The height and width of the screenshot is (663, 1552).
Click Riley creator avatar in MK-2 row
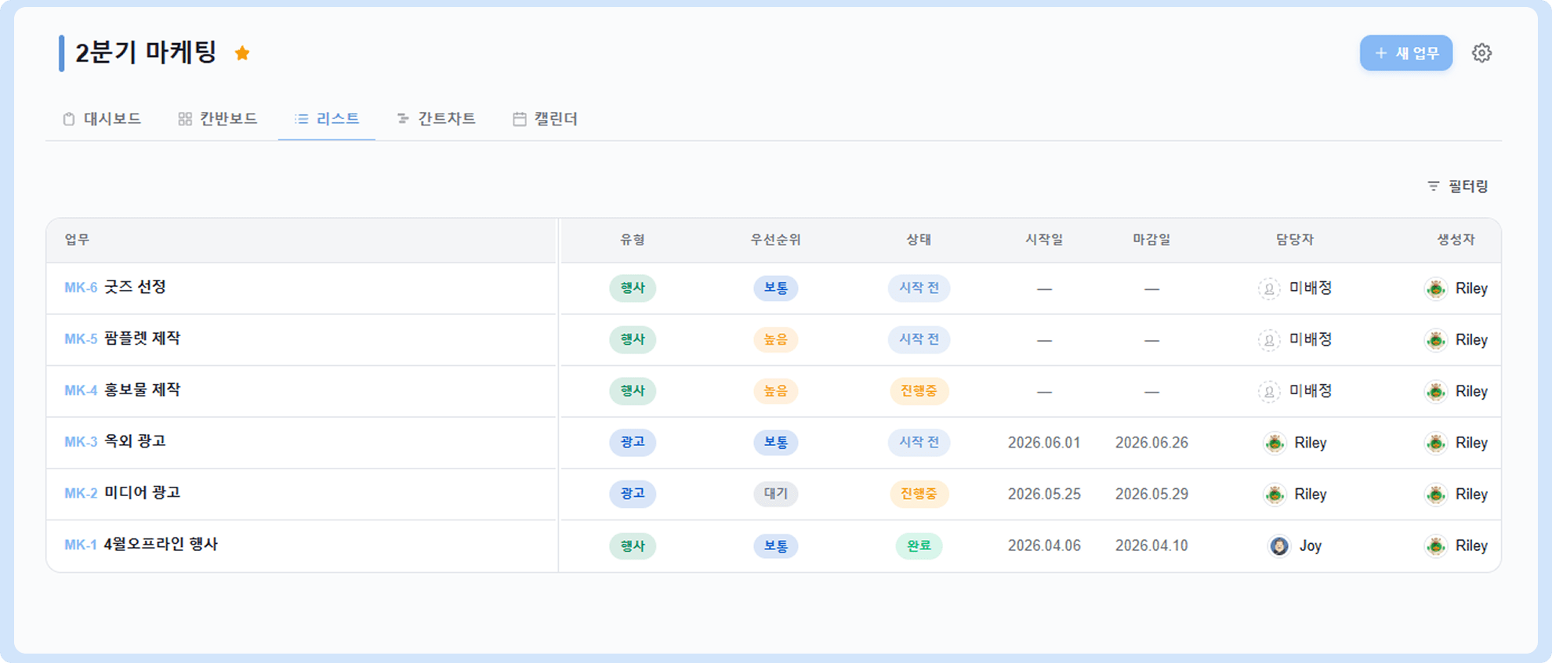[1436, 495]
